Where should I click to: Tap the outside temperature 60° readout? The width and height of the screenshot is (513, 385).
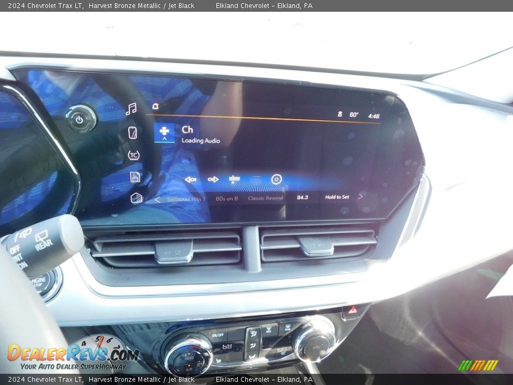coord(354,114)
